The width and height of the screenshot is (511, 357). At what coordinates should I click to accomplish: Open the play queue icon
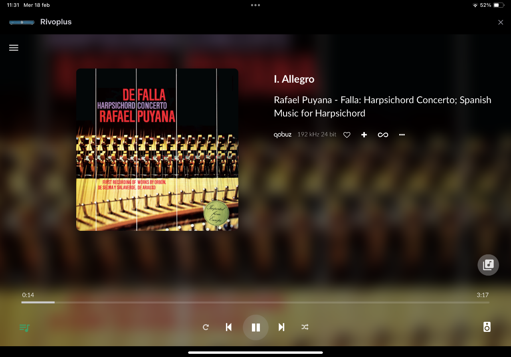click(x=25, y=328)
